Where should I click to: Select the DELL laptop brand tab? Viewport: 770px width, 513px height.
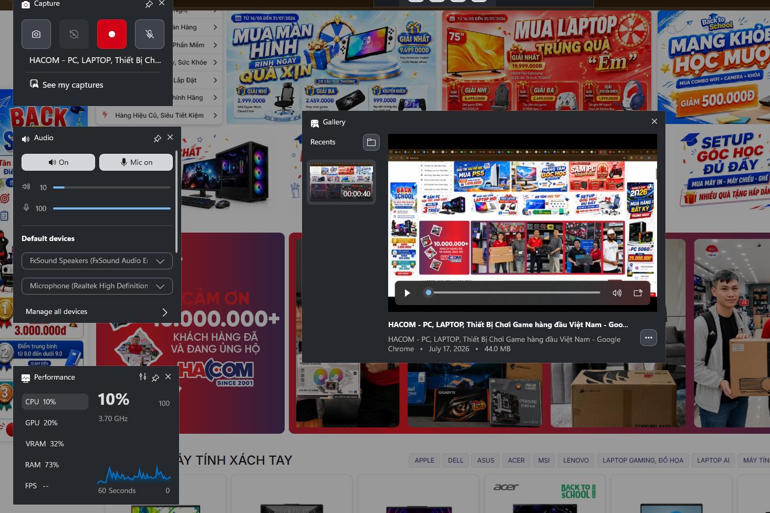point(456,460)
